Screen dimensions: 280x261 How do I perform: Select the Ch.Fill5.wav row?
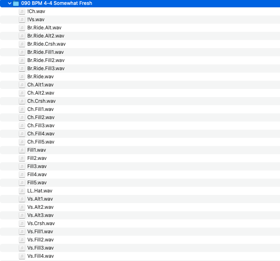click(41, 142)
